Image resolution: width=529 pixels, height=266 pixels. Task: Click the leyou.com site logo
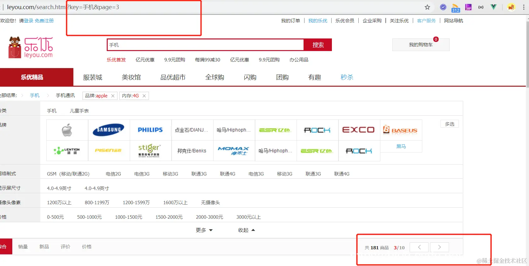pyautogui.click(x=31, y=48)
